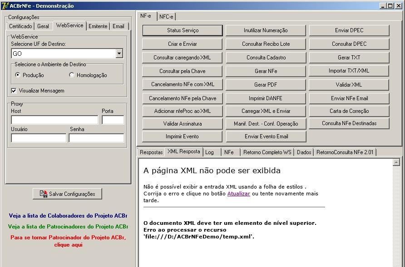Click Consultar Recibo Lote button

click(x=266, y=44)
